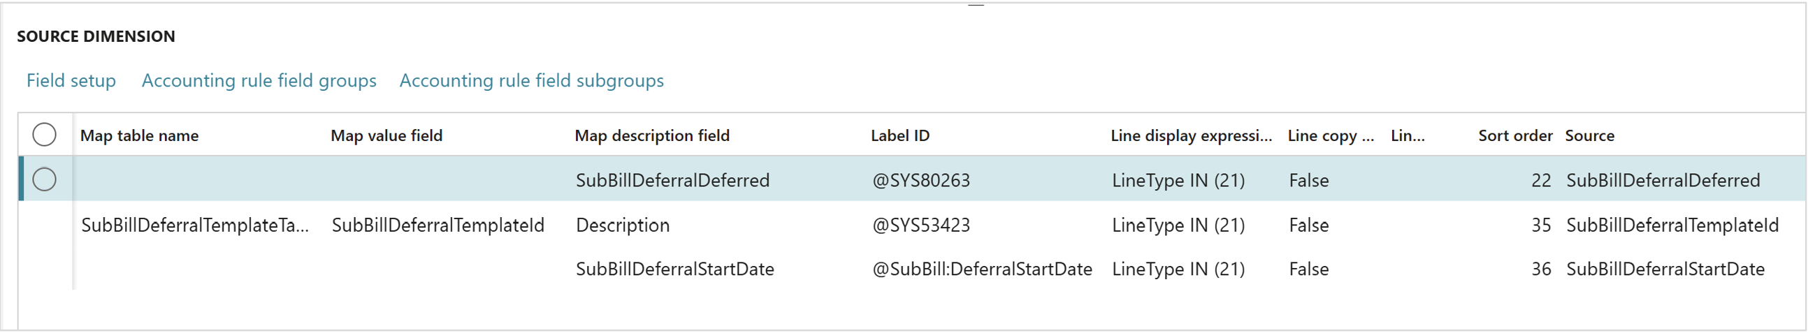
Task: Click the Line copy column header
Action: [1331, 135]
